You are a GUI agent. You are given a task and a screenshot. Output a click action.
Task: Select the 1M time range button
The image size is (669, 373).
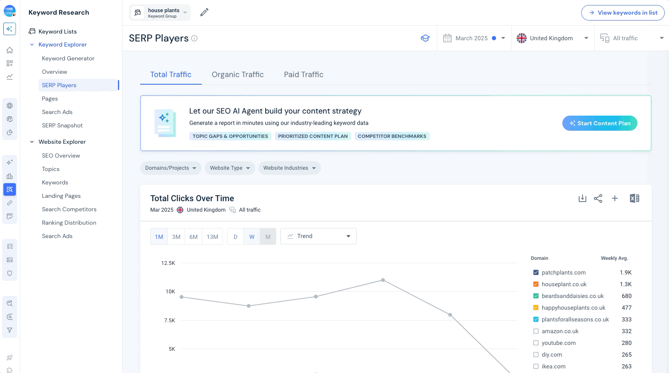click(x=159, y=236)
